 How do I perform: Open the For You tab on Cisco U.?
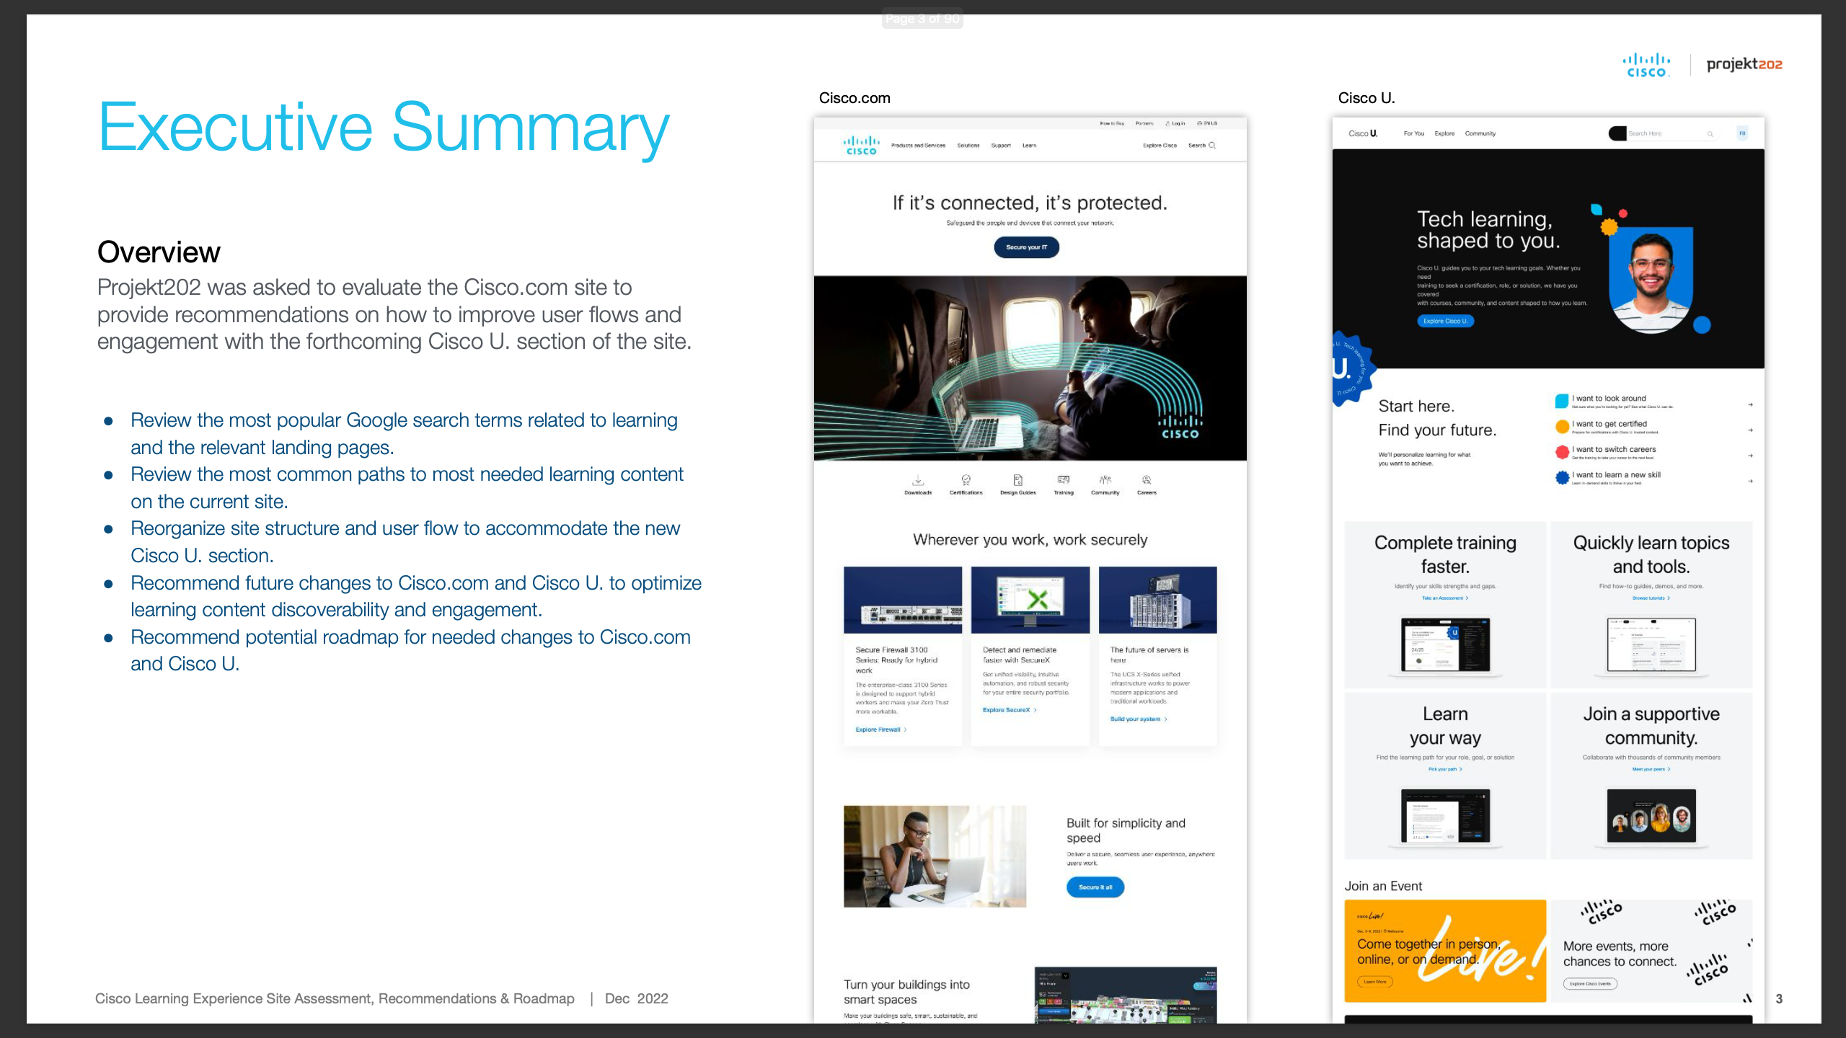click(1413, 133)
